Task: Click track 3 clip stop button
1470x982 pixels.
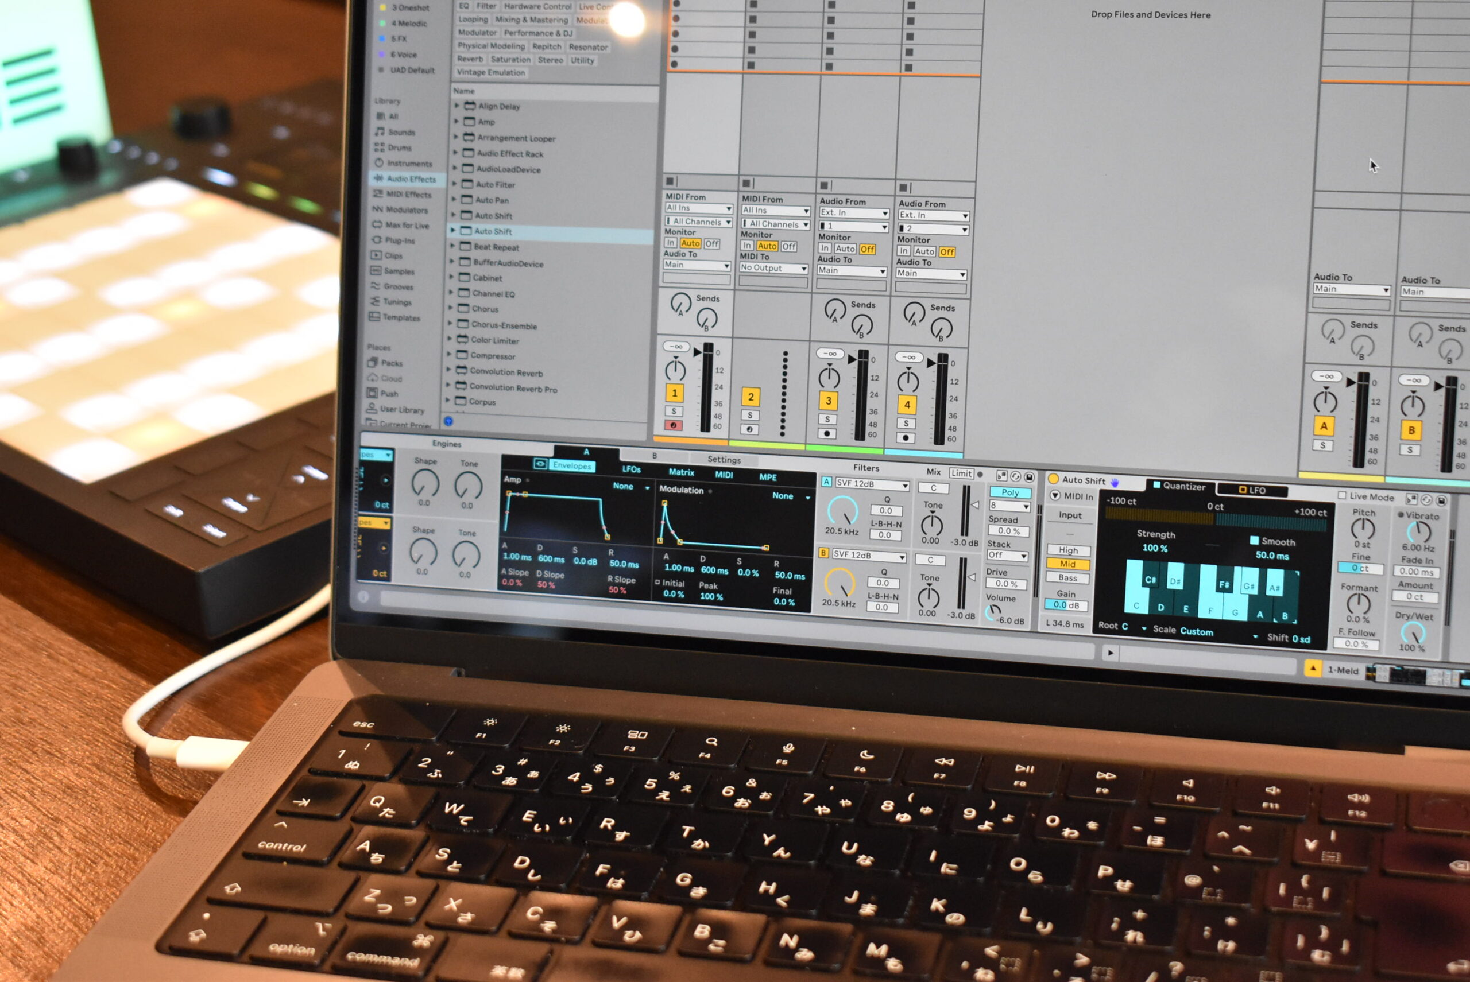Action: tap(824, 185)
